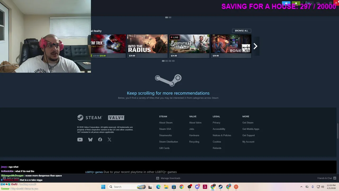Open the Star Trek game card
Screen dimensions: 339x191
(108, 46)
